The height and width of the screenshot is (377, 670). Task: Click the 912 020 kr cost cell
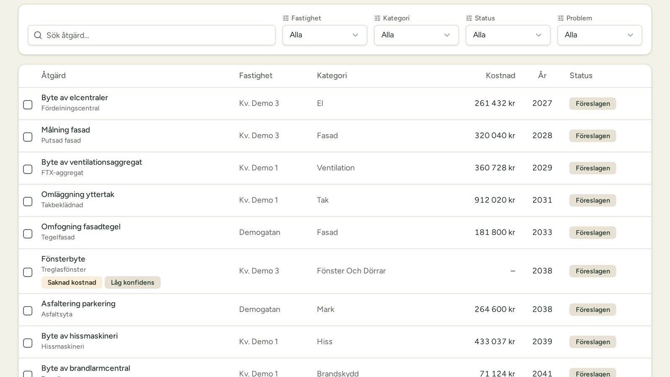[x=495, y=200]
